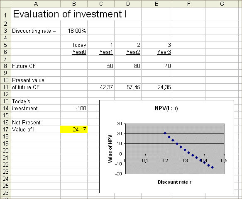Select the discounting rate cell showing 18,00%

74,31
